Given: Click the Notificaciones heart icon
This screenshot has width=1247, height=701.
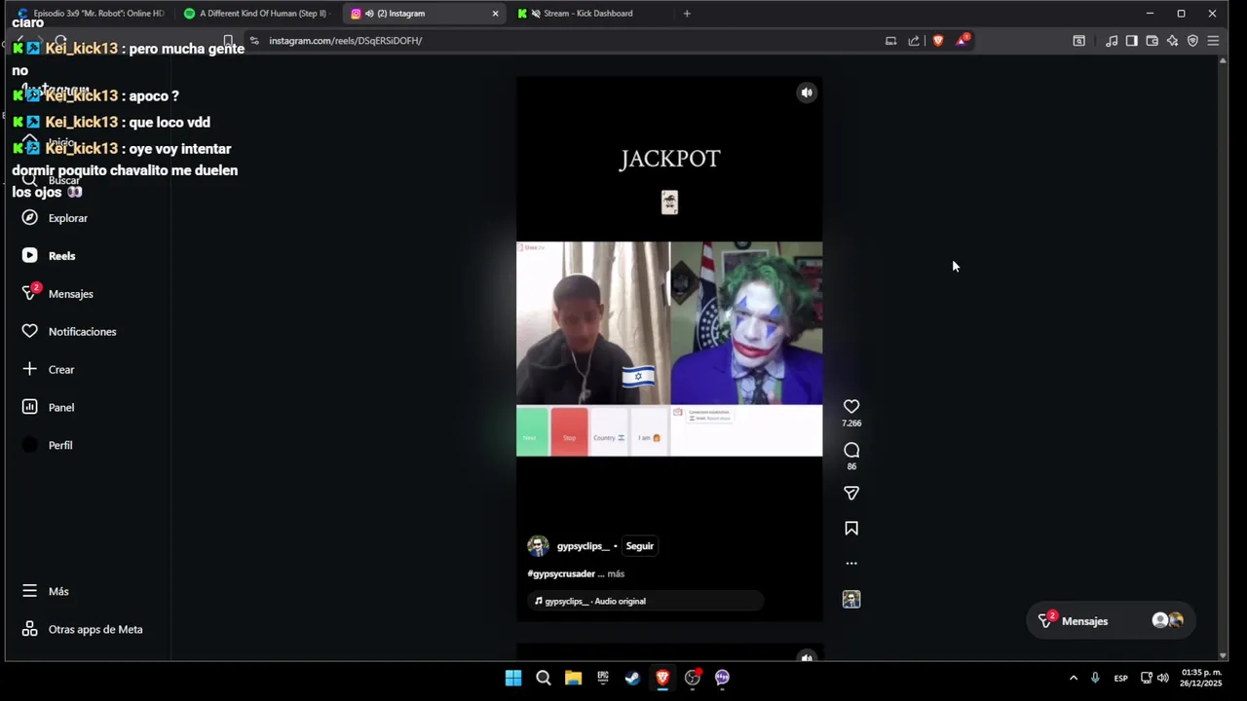Looking at the screenshot, I should pyautogui.click(x=29, y=332).
